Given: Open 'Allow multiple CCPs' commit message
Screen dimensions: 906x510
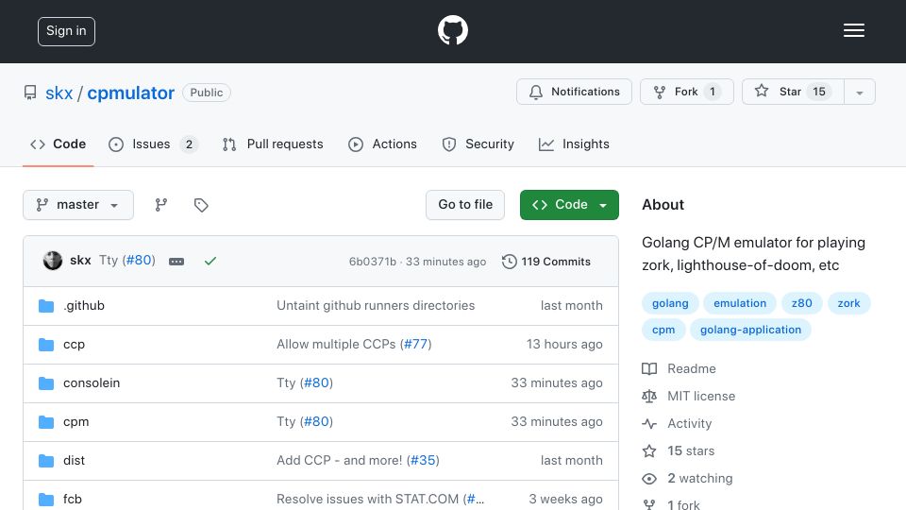Looking at the screenshot, I should click(336, 344).
